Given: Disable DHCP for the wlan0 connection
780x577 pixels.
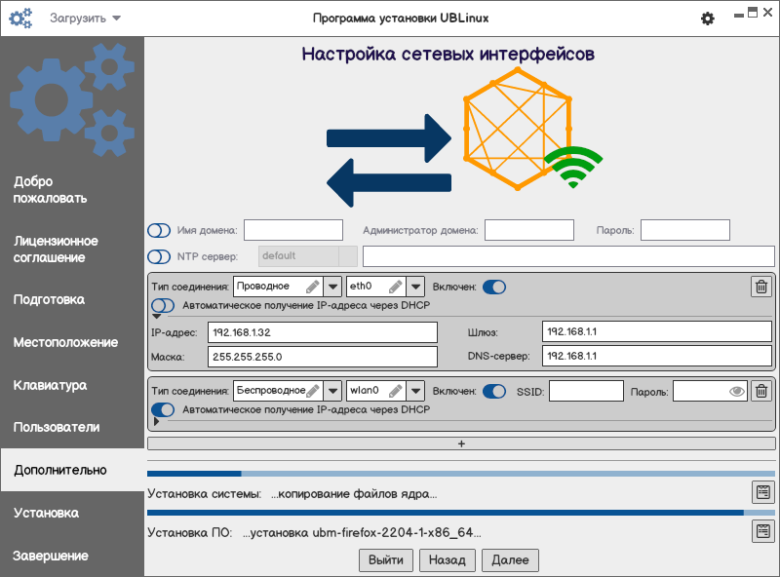Looking at the screenshot, I should click(x=163, y=410).
